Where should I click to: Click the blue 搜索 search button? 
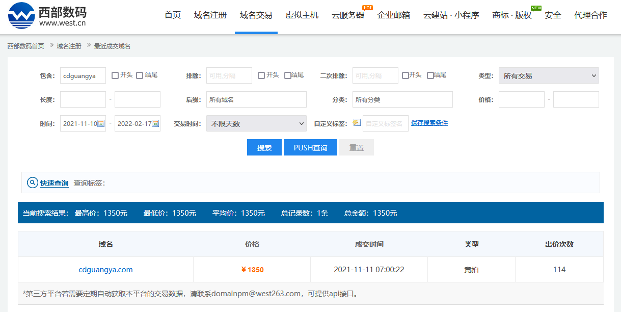264,147
